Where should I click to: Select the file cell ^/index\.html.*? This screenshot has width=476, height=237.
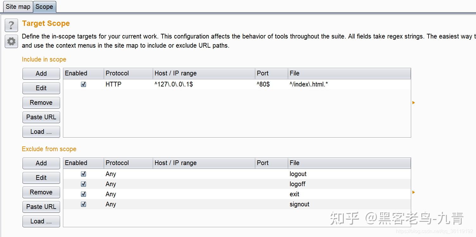(349, 84)
